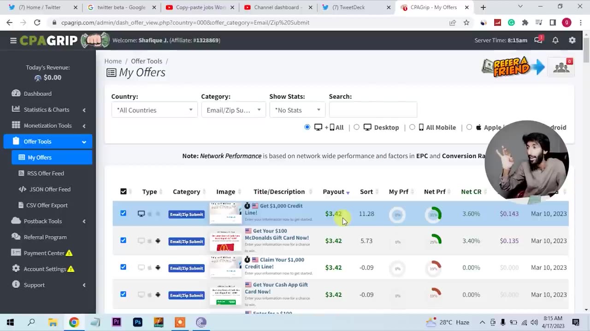This screenshot has width=590, height=331.
Task: Open the messages icon in header
Action: [538, 40]
